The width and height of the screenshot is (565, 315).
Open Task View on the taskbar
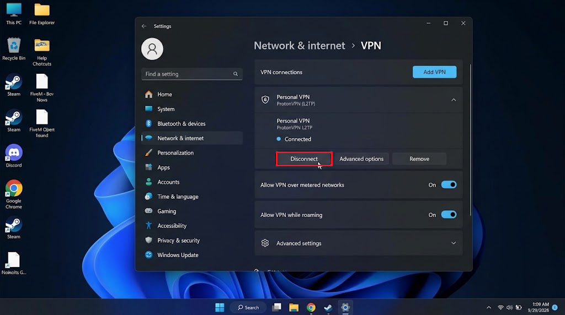277,307
